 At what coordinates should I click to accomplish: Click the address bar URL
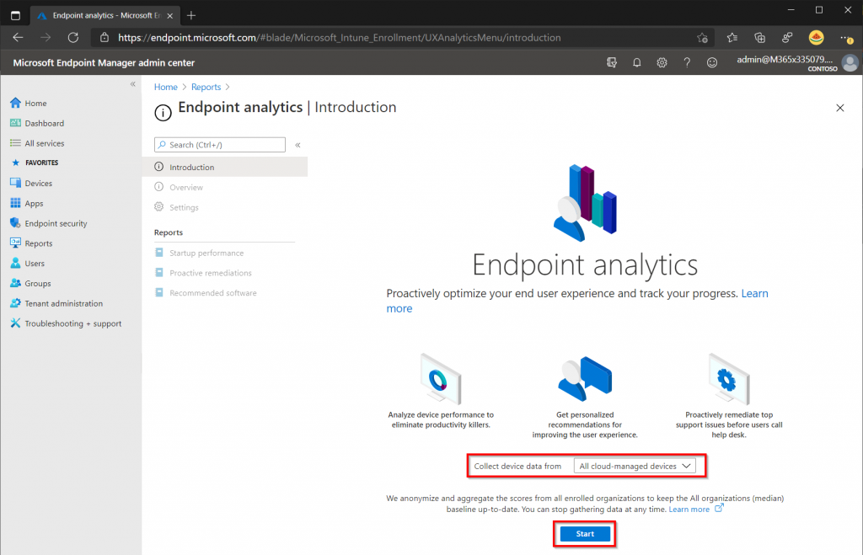[x=340, y=37]
